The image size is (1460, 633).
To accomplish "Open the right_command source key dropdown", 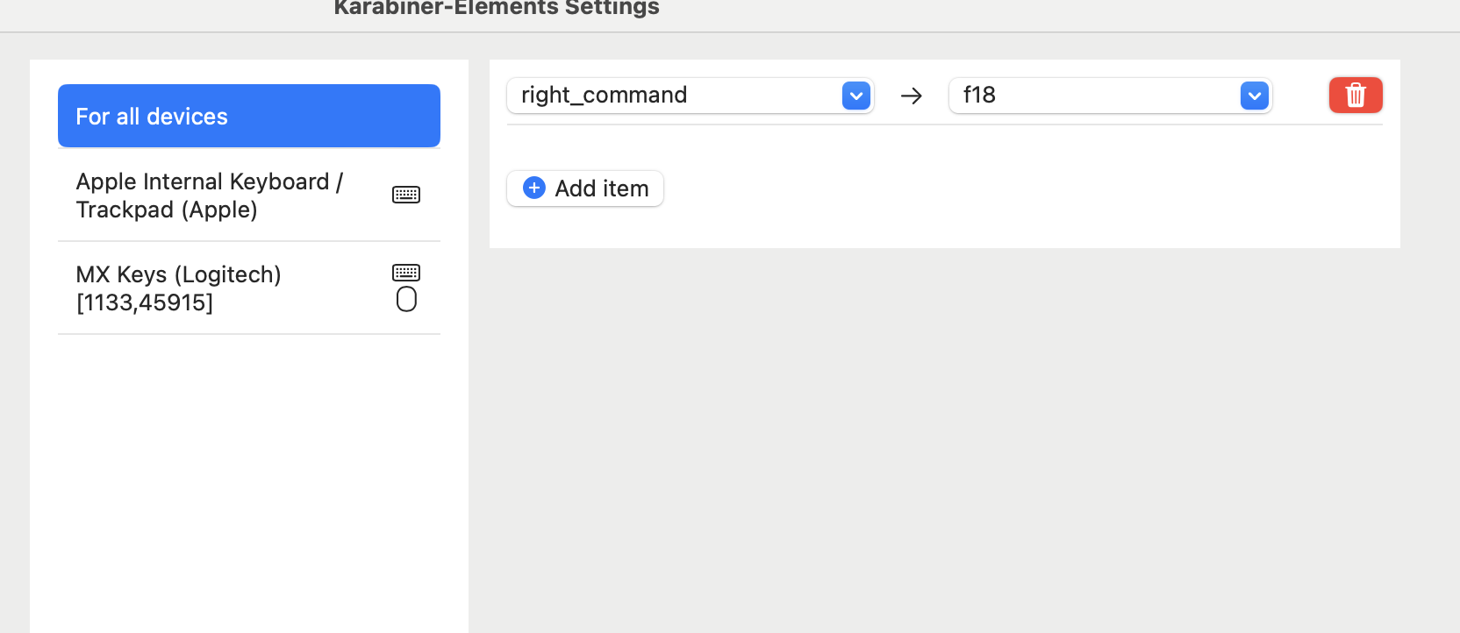I will pos(691,96).
